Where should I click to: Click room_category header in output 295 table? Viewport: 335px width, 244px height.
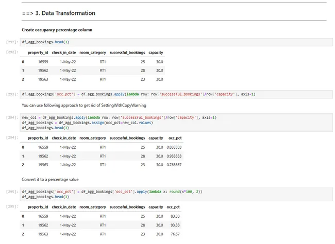[93, 207]
